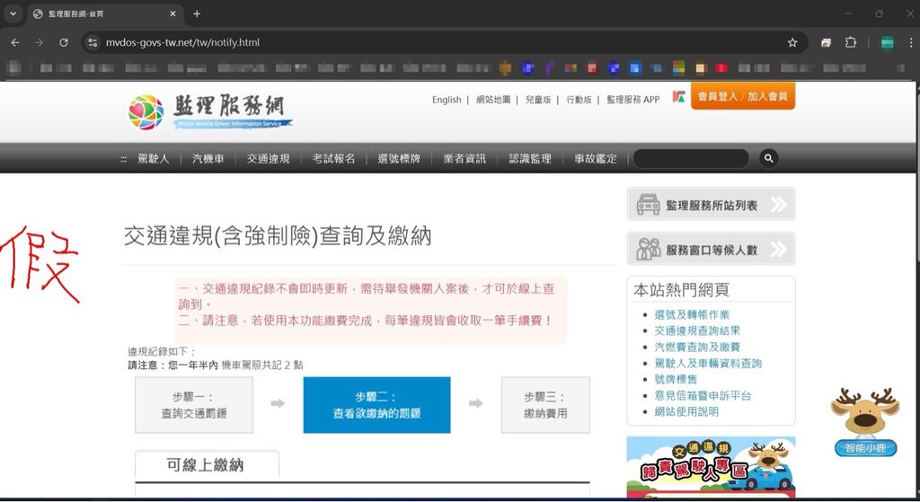
Task: Open the 駕駛人 navigation menu
Action: [153, 159]
